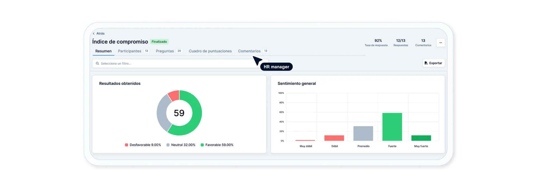Click the 'Desfavorable 9.00%' legend label
Image resolution: width=537 pixels, height=188 pixels.
pos(145,145)
